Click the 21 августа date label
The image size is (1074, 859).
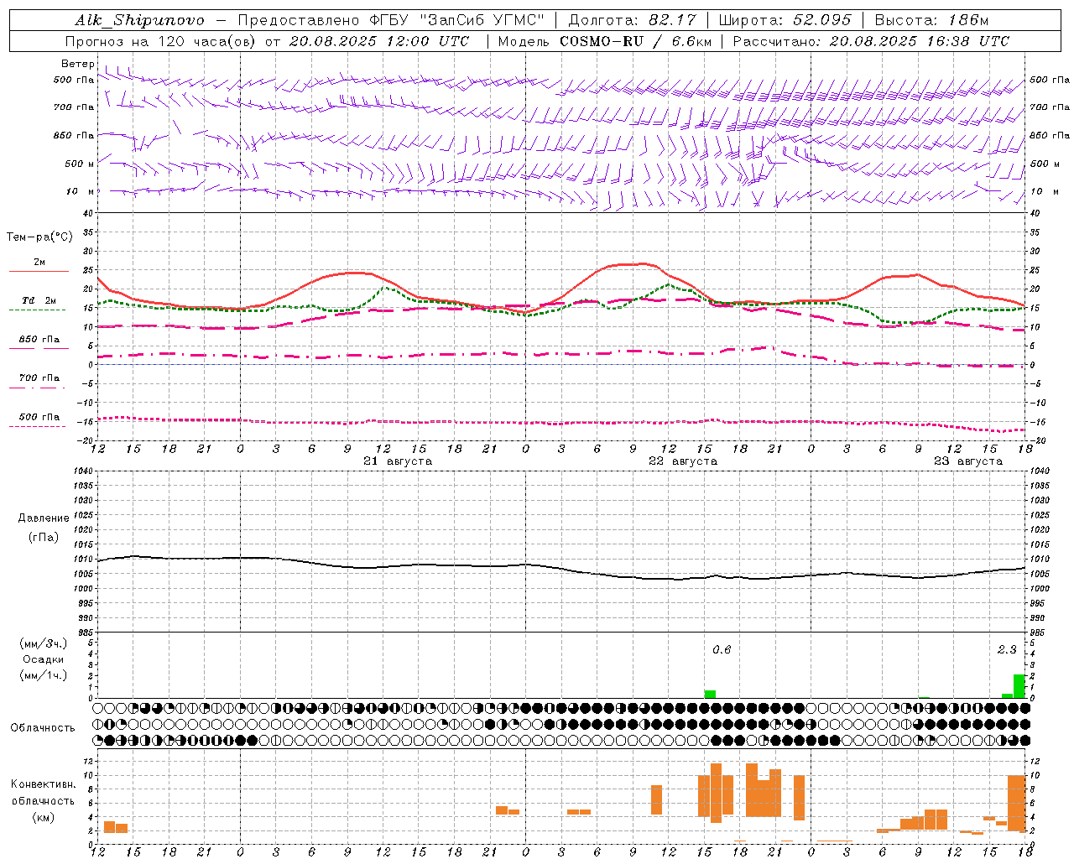[x=398, y=461]
